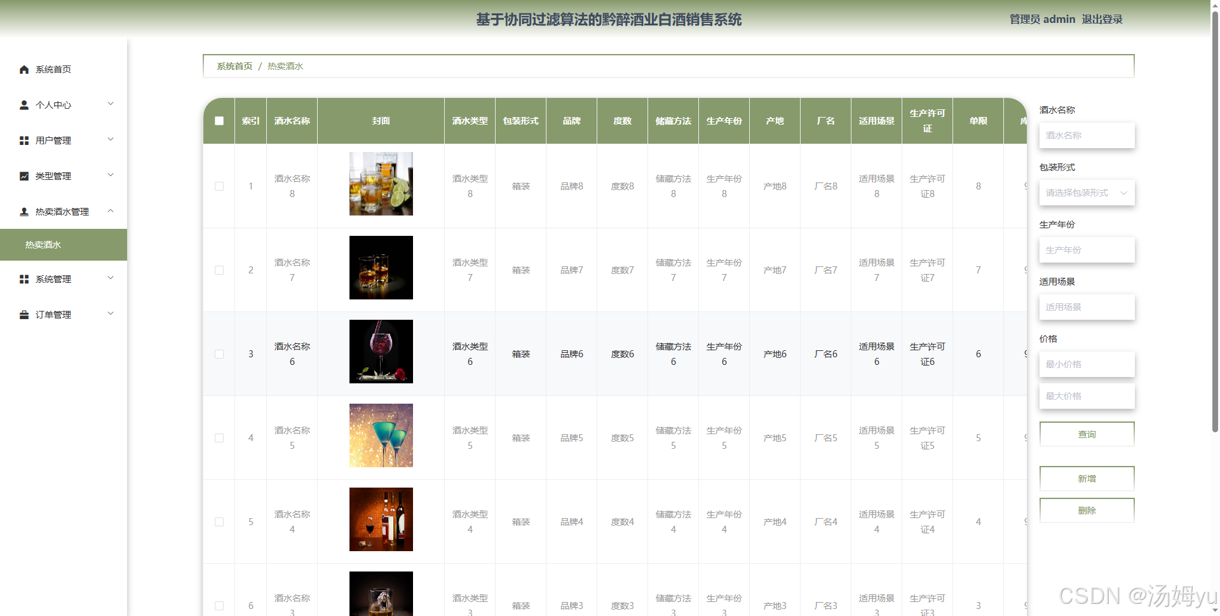
Task: Click the person icon beside 个人中心
Action: 24,105
